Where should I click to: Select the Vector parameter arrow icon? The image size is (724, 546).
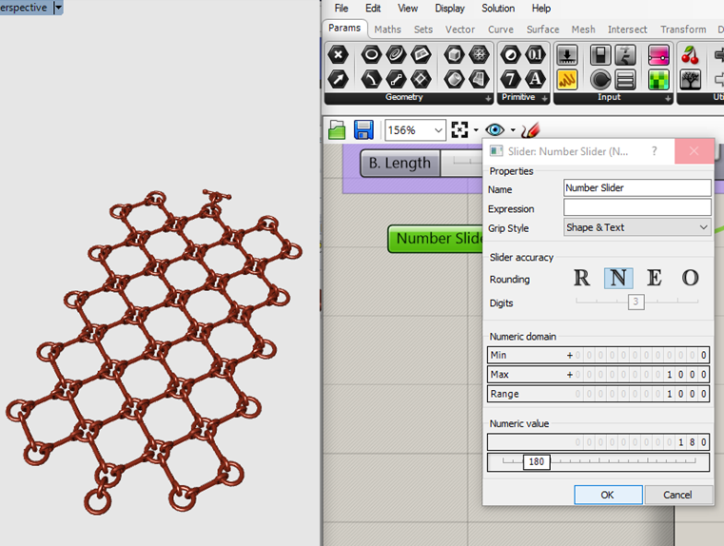point(338,79)
